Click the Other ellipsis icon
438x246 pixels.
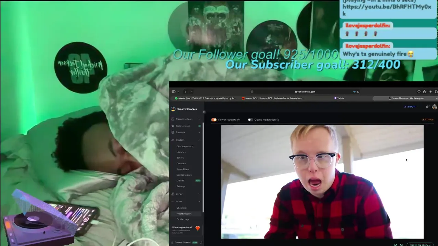click(x=173, y=202)
